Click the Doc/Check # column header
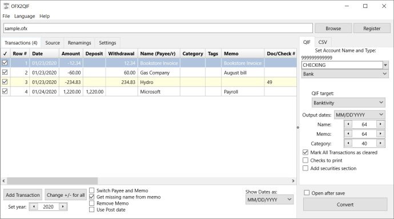 [280, 54]
